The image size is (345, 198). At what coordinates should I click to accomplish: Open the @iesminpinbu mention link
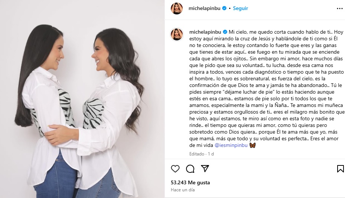coord(231,145)
